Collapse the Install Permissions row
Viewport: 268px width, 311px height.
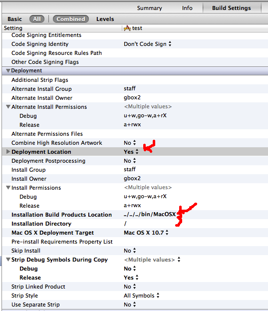tap(8, 188)
